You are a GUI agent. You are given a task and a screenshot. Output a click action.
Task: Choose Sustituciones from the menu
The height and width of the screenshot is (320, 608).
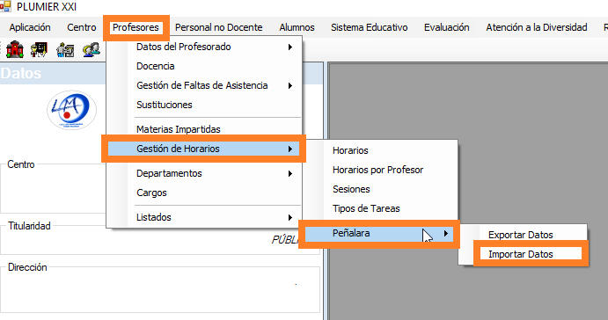coord(204,105)
